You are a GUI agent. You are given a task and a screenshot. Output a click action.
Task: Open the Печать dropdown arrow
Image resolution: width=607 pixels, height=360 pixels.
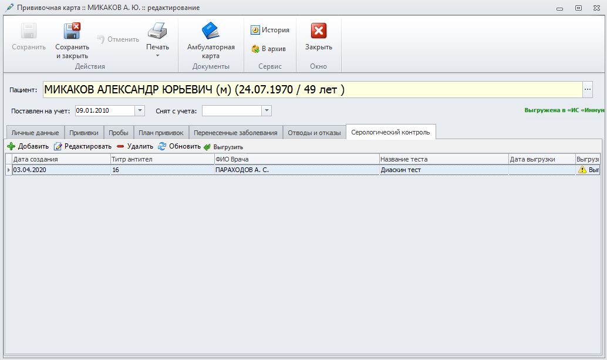pos(157,56)
